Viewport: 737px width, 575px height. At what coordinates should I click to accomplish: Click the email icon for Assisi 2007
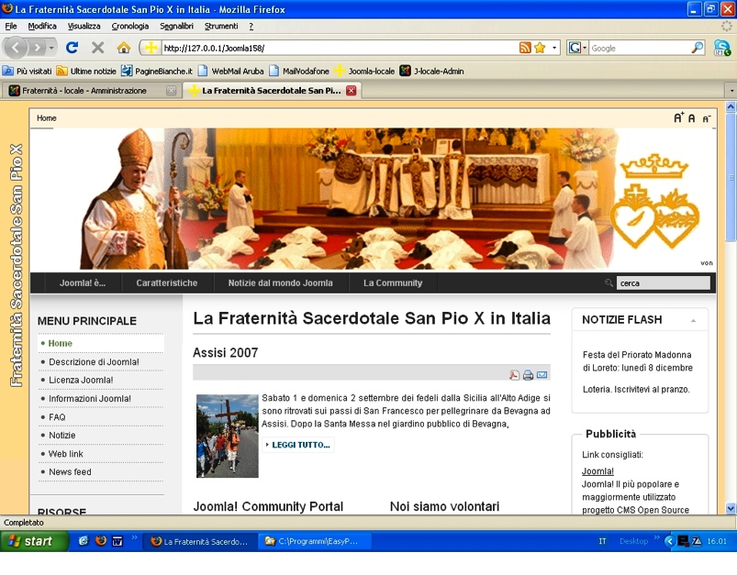coord(542,374)
